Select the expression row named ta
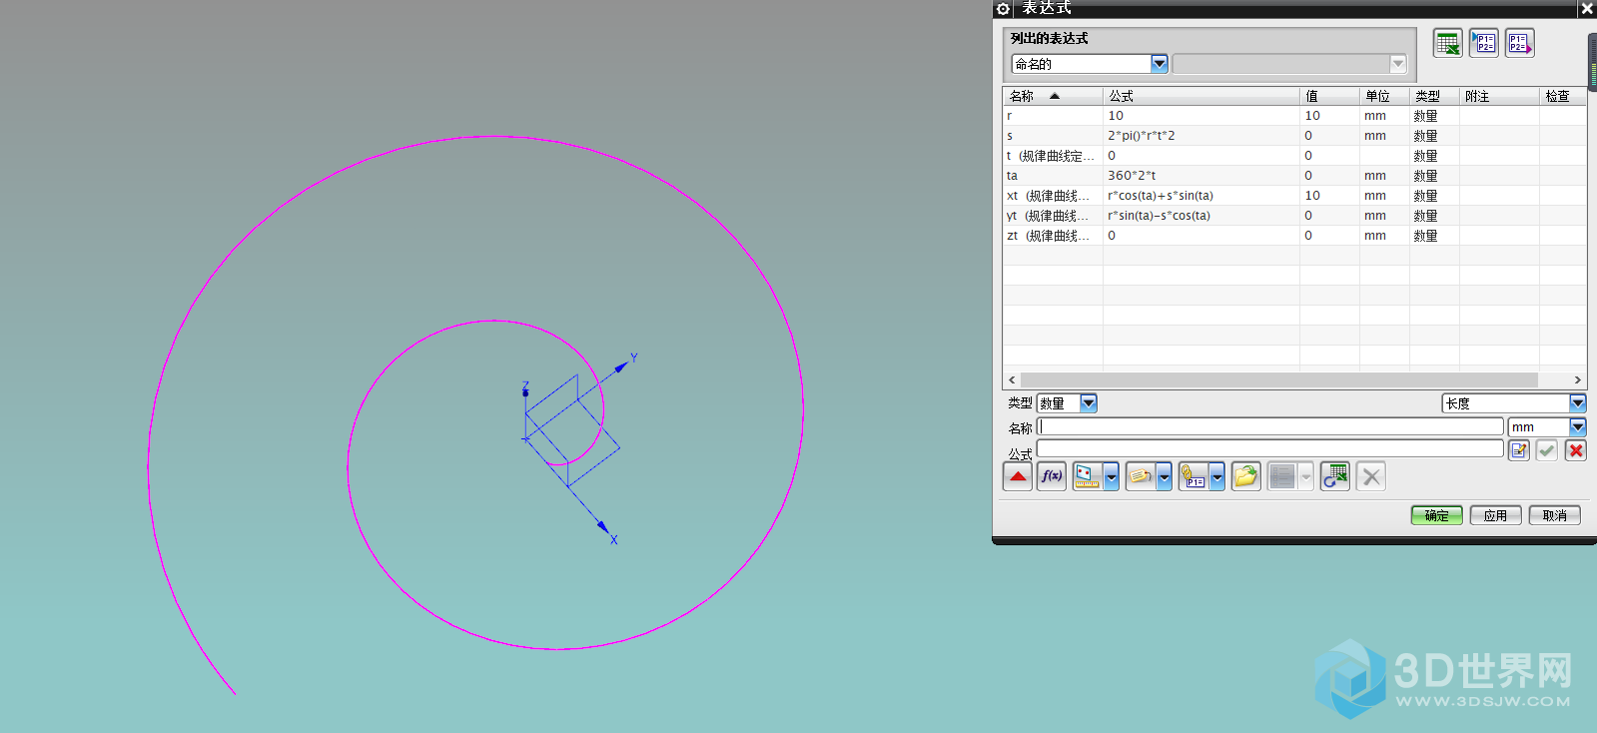 tap(1294, 176)
